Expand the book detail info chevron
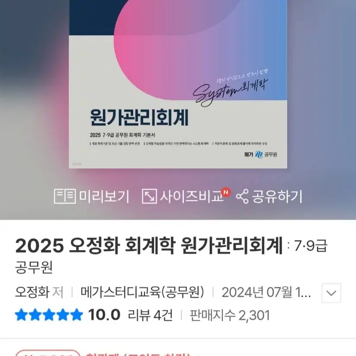This screenshot has height=356, width=356. tap(331, 293)
